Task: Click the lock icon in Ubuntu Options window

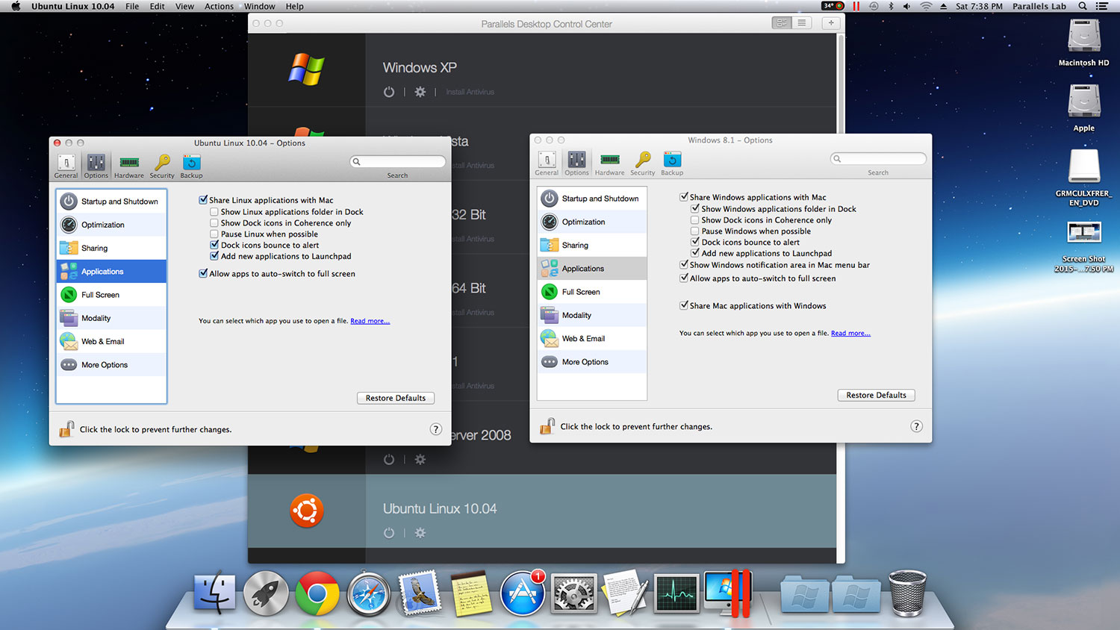Action: (x=66, y=428)
